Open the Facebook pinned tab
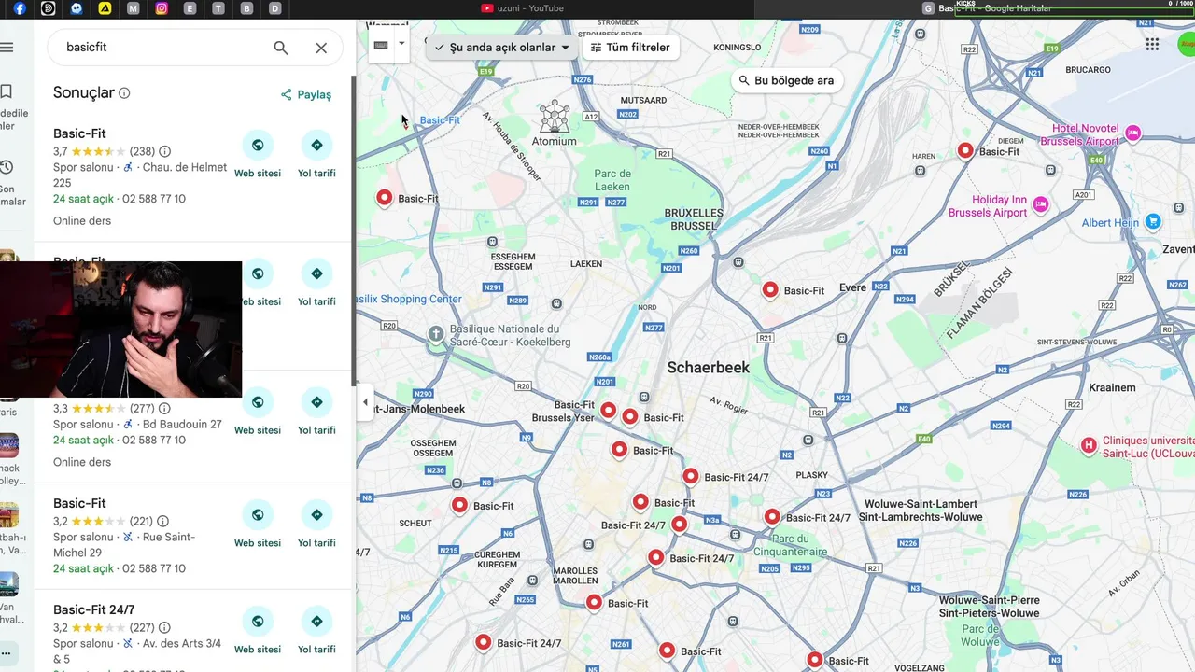Image resolution: width=1195 pixels, height=672 pixels. click(20, 8)
